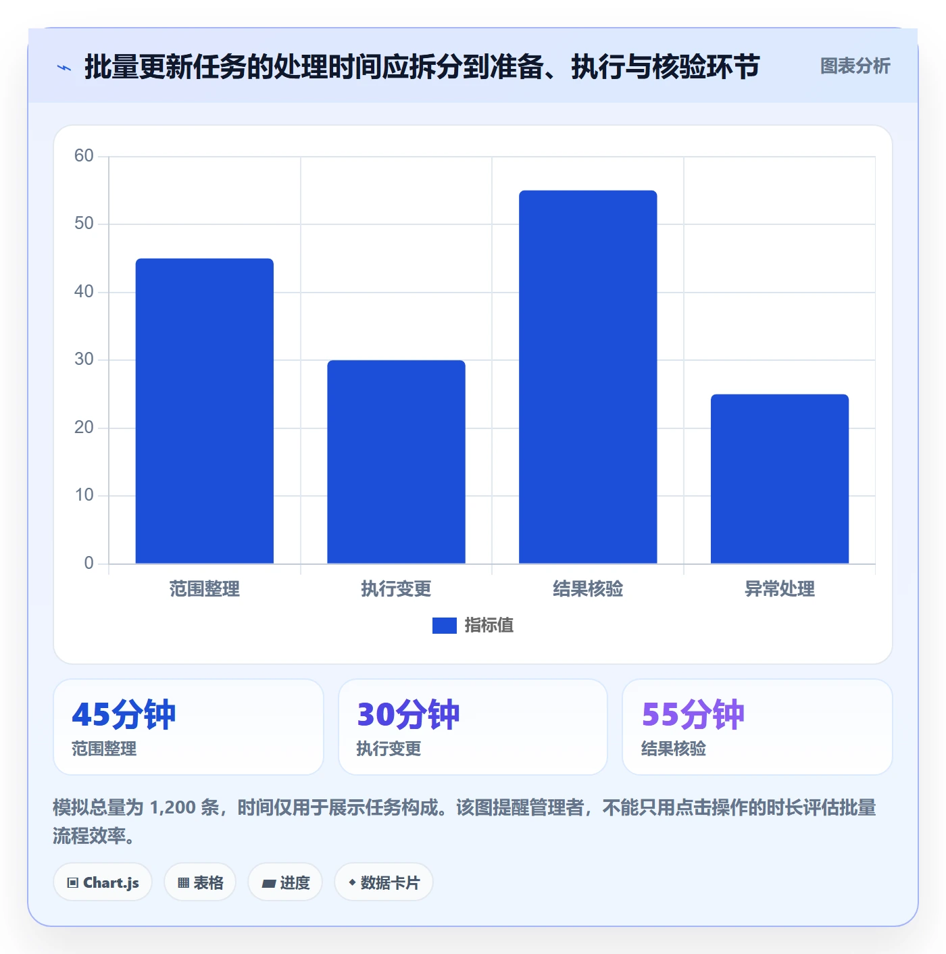Viewport: 946px width, 954px height.
Task: Click the 图表分析 label
Action: 855,66
